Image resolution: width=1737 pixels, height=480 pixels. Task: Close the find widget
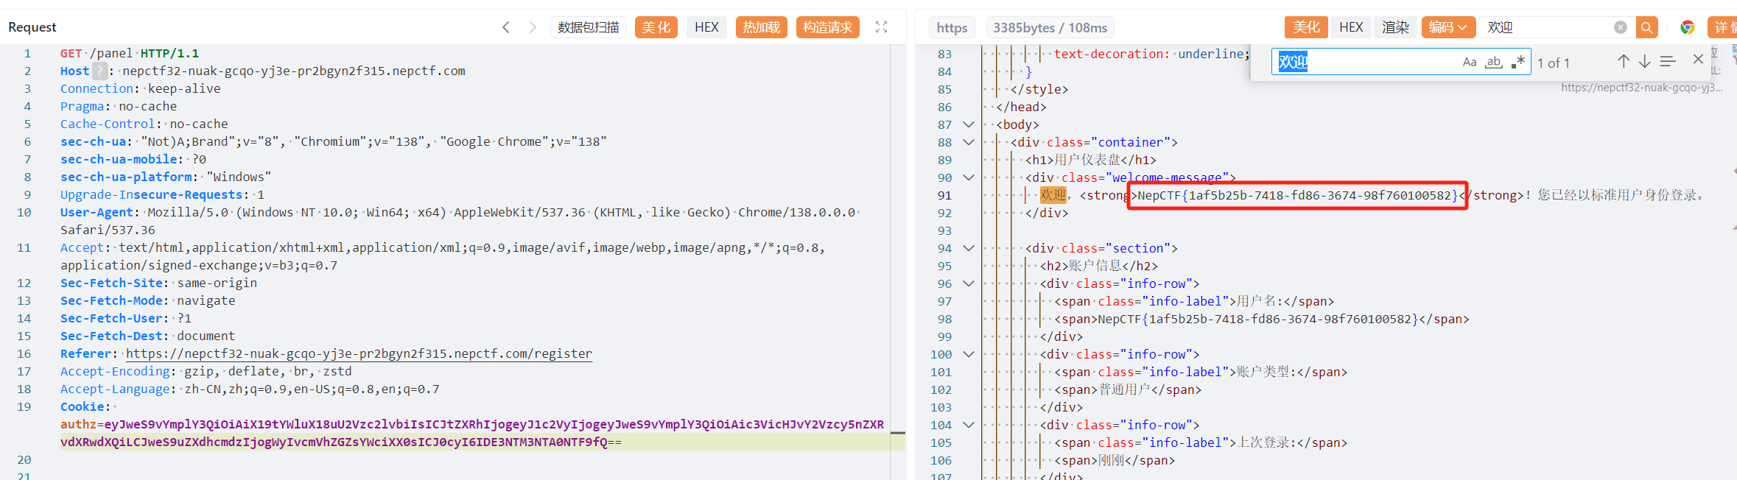coord(1698,60)
